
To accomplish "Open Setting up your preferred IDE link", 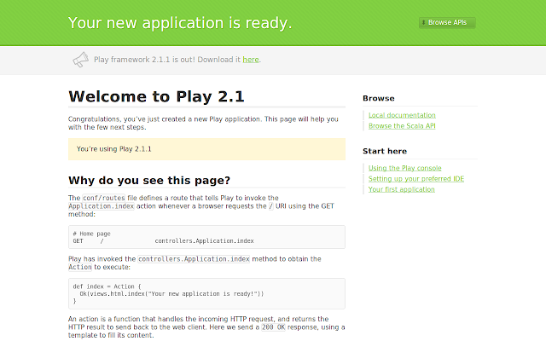I will [x=416, y=179].
